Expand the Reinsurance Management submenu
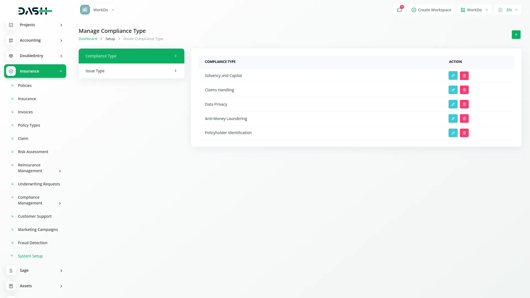The image size is (530, 298). coord(60,171)
